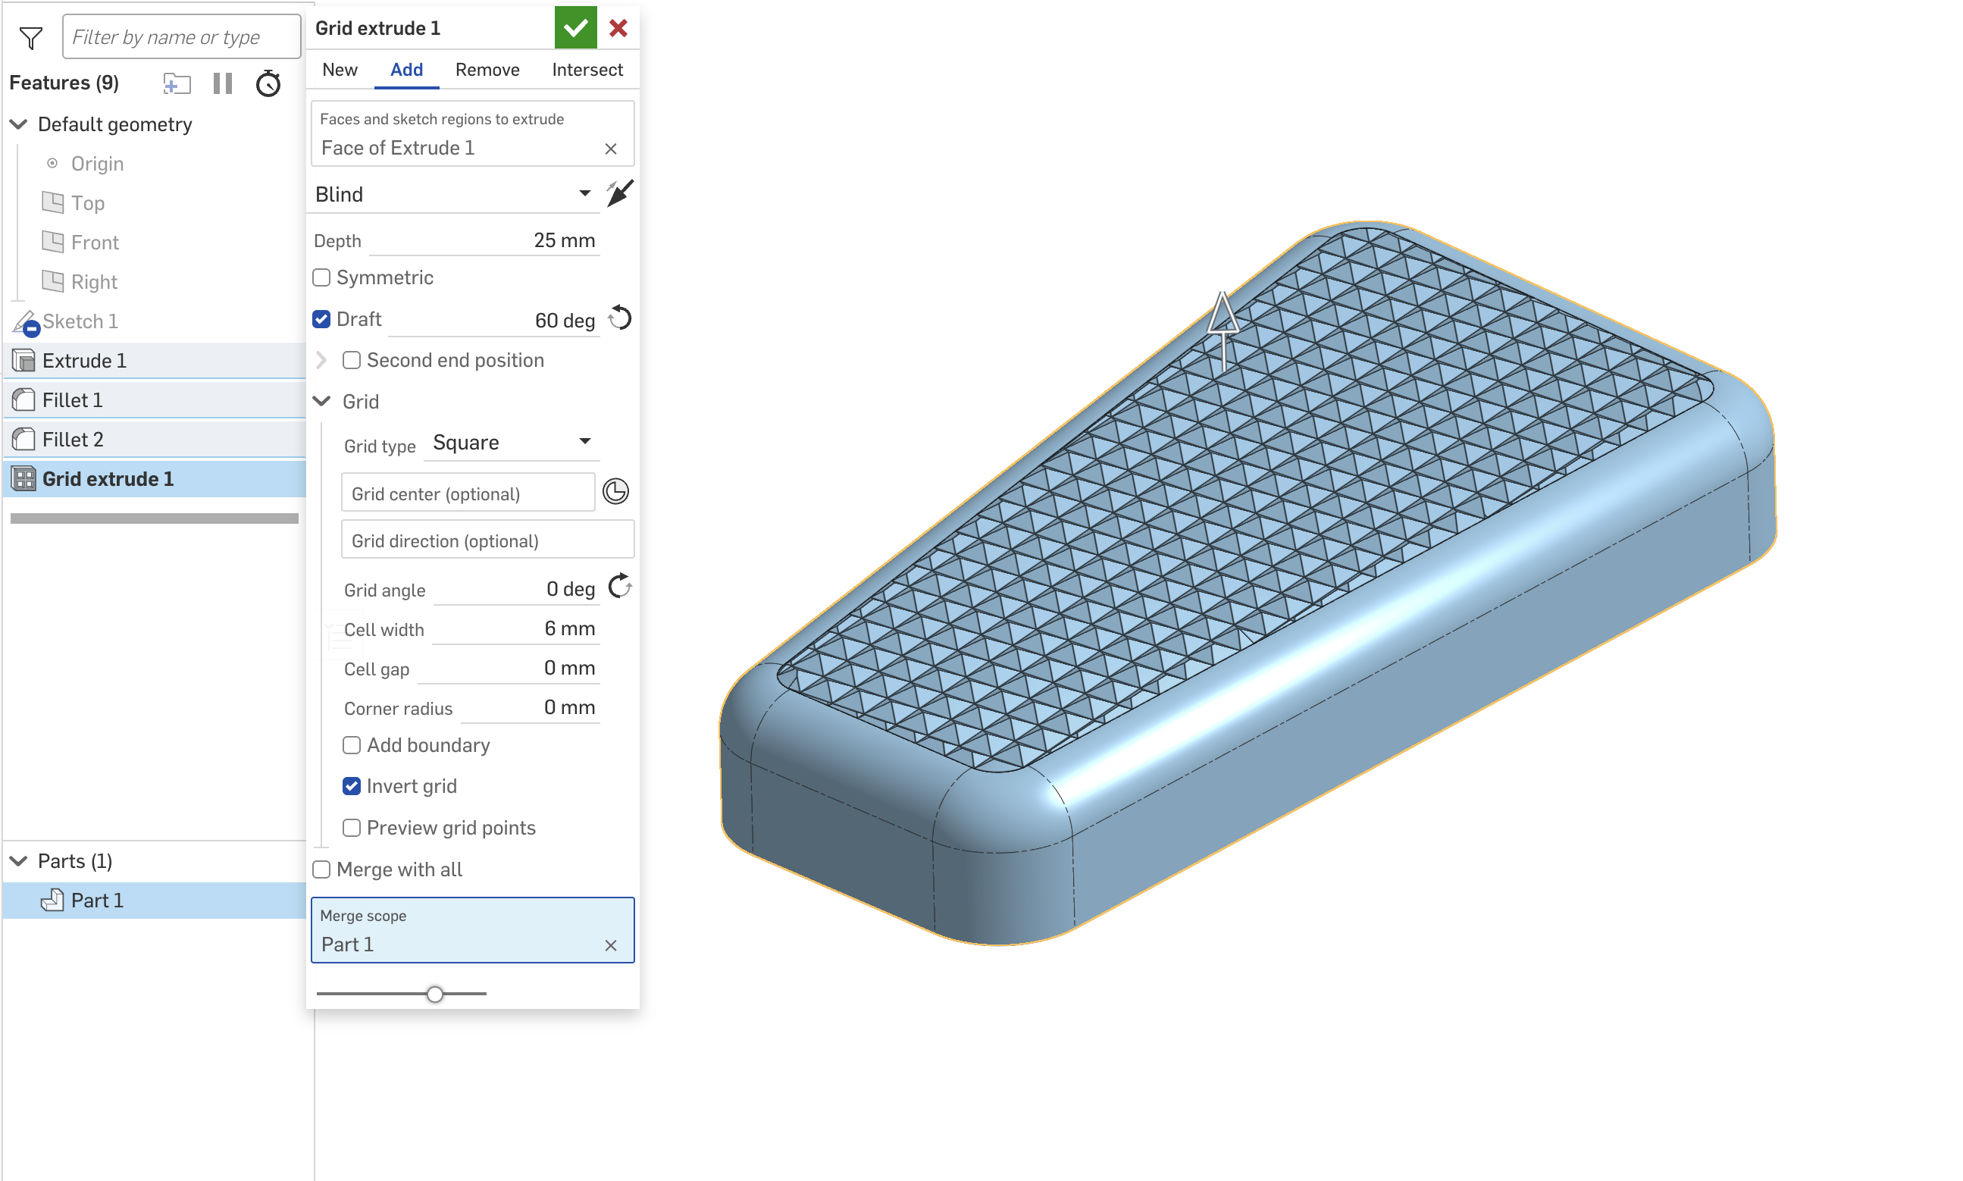Viewport: 1963px width, 1181px height.
Task: Click the grid angle flip icon
Action: click(620, 588)
